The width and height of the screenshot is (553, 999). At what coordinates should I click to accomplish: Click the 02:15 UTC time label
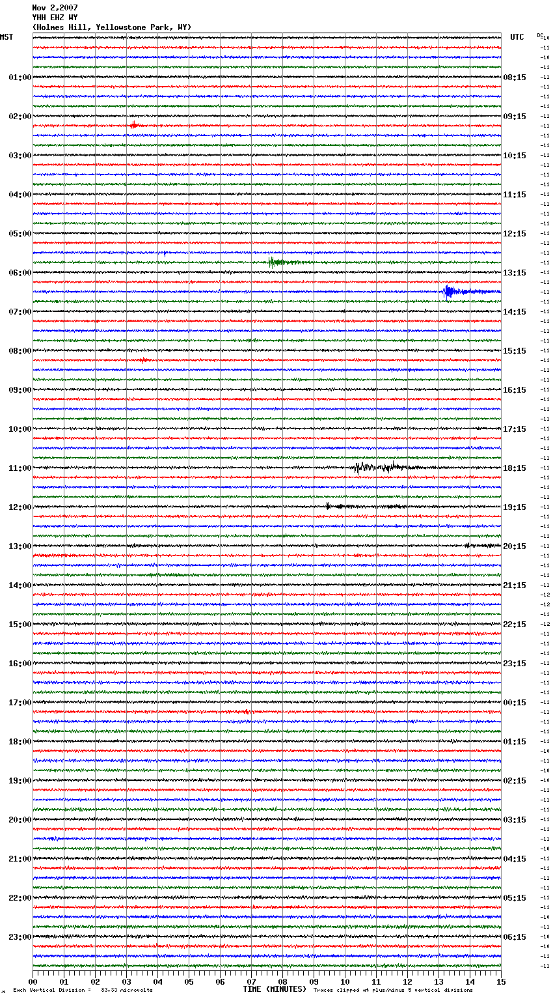click(x=515, y=781)
